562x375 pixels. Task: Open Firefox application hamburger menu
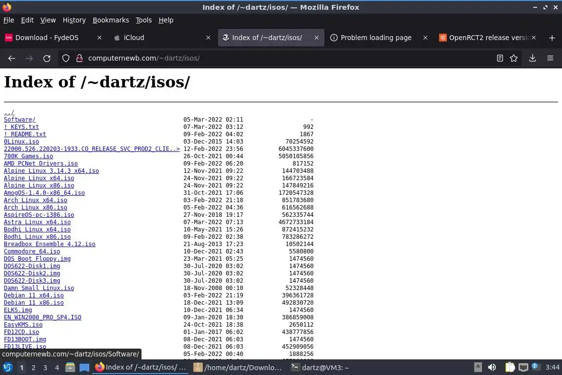[x=550, y=58]
